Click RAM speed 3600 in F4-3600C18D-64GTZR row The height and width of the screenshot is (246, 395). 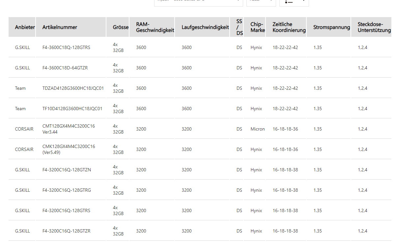141,68
